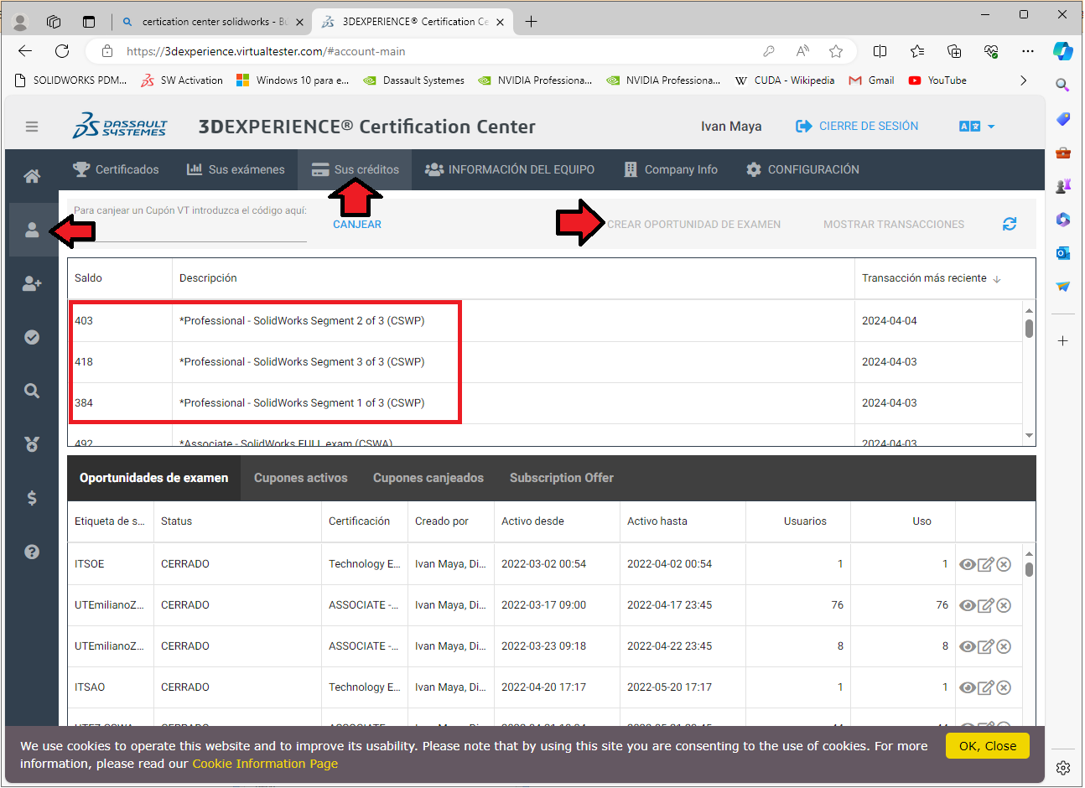The width and height of the screenshot is (1085, 788).
Task: Open browser Settings and more menu
Action: (x=1028, y=51)
